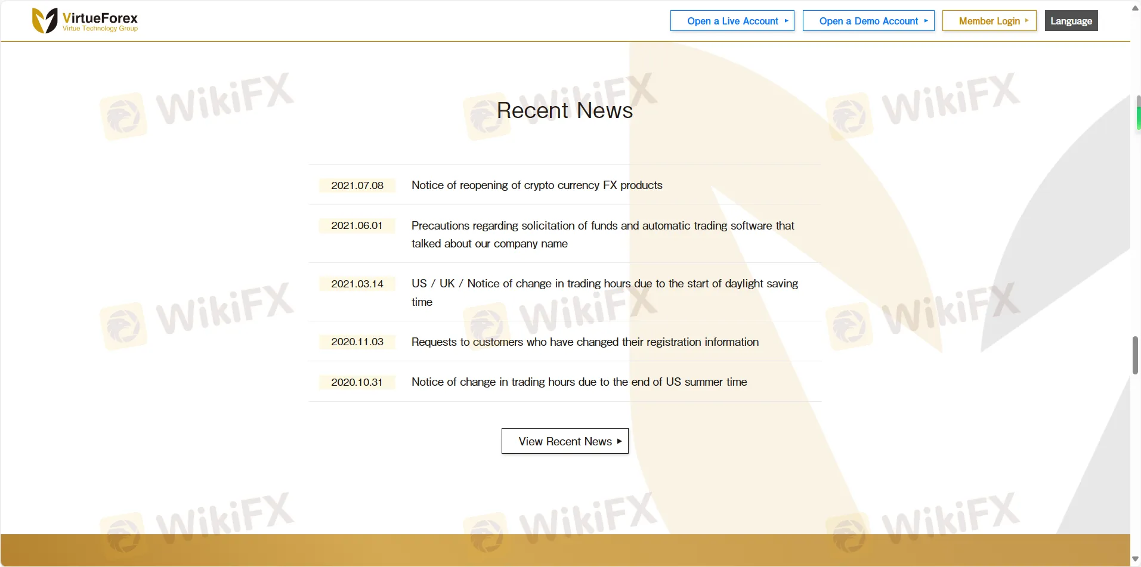
Task: Click Open a Demo Account button
Action: coord(868,21)
